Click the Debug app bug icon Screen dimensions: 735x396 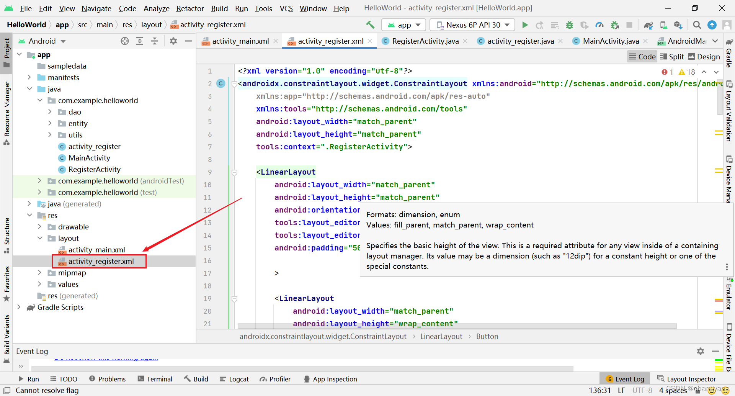tap(570, 25)
